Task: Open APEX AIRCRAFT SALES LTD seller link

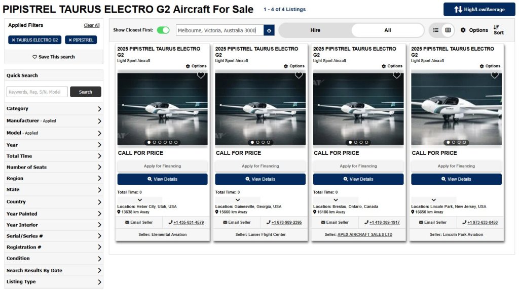Action: tap(365, 235)
